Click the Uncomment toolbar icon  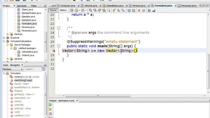(154, 10)
